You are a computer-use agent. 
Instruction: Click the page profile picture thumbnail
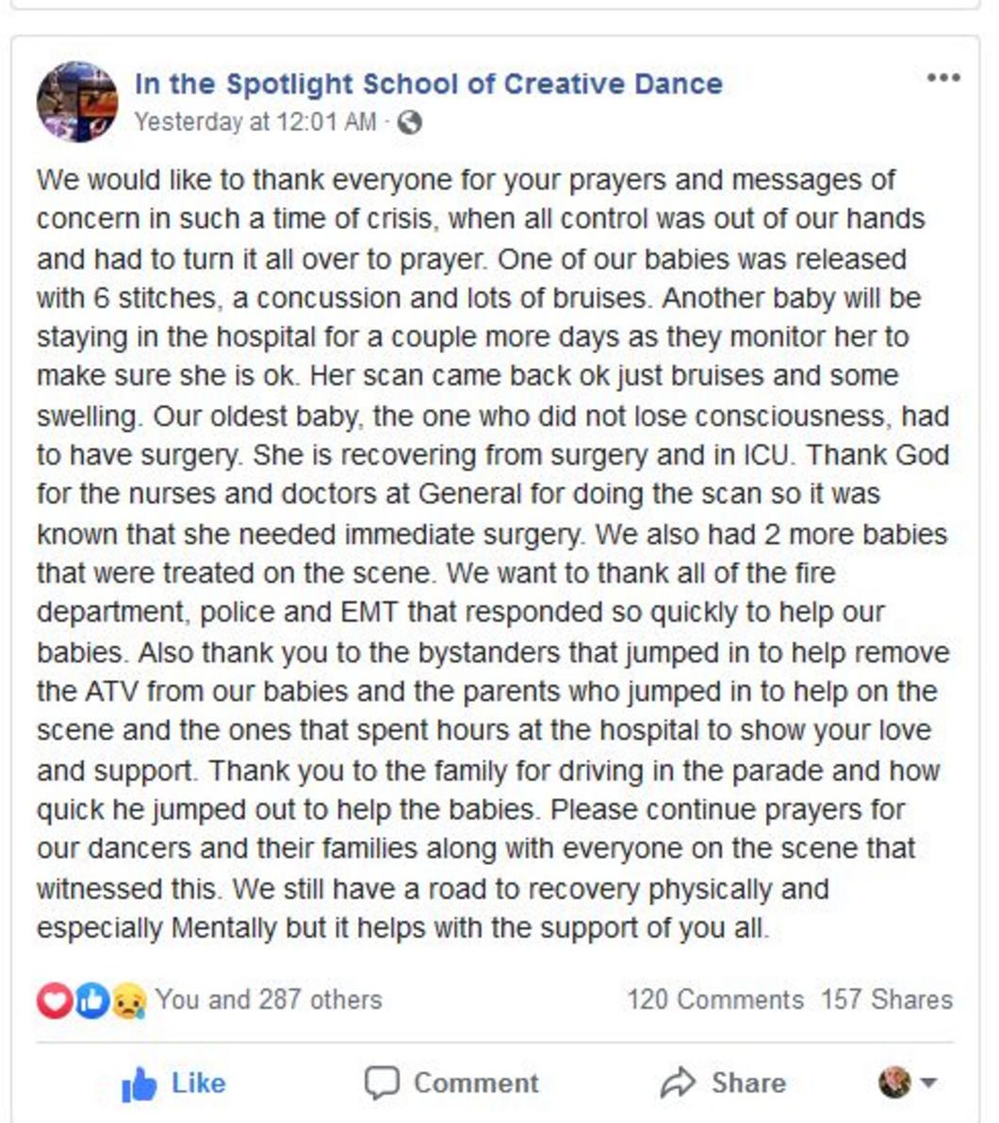(77, 102)
